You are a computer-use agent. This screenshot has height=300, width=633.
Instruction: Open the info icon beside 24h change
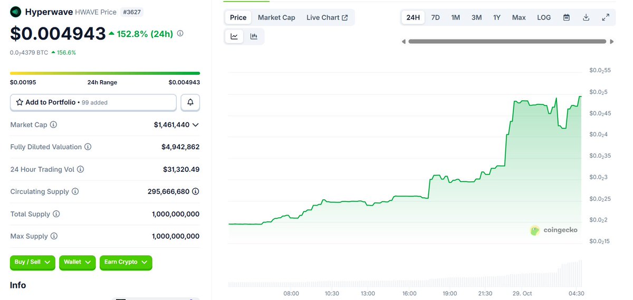[180, 33]
